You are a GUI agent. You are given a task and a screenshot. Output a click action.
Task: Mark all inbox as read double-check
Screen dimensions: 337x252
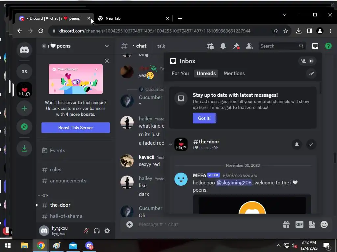(311, 73)
